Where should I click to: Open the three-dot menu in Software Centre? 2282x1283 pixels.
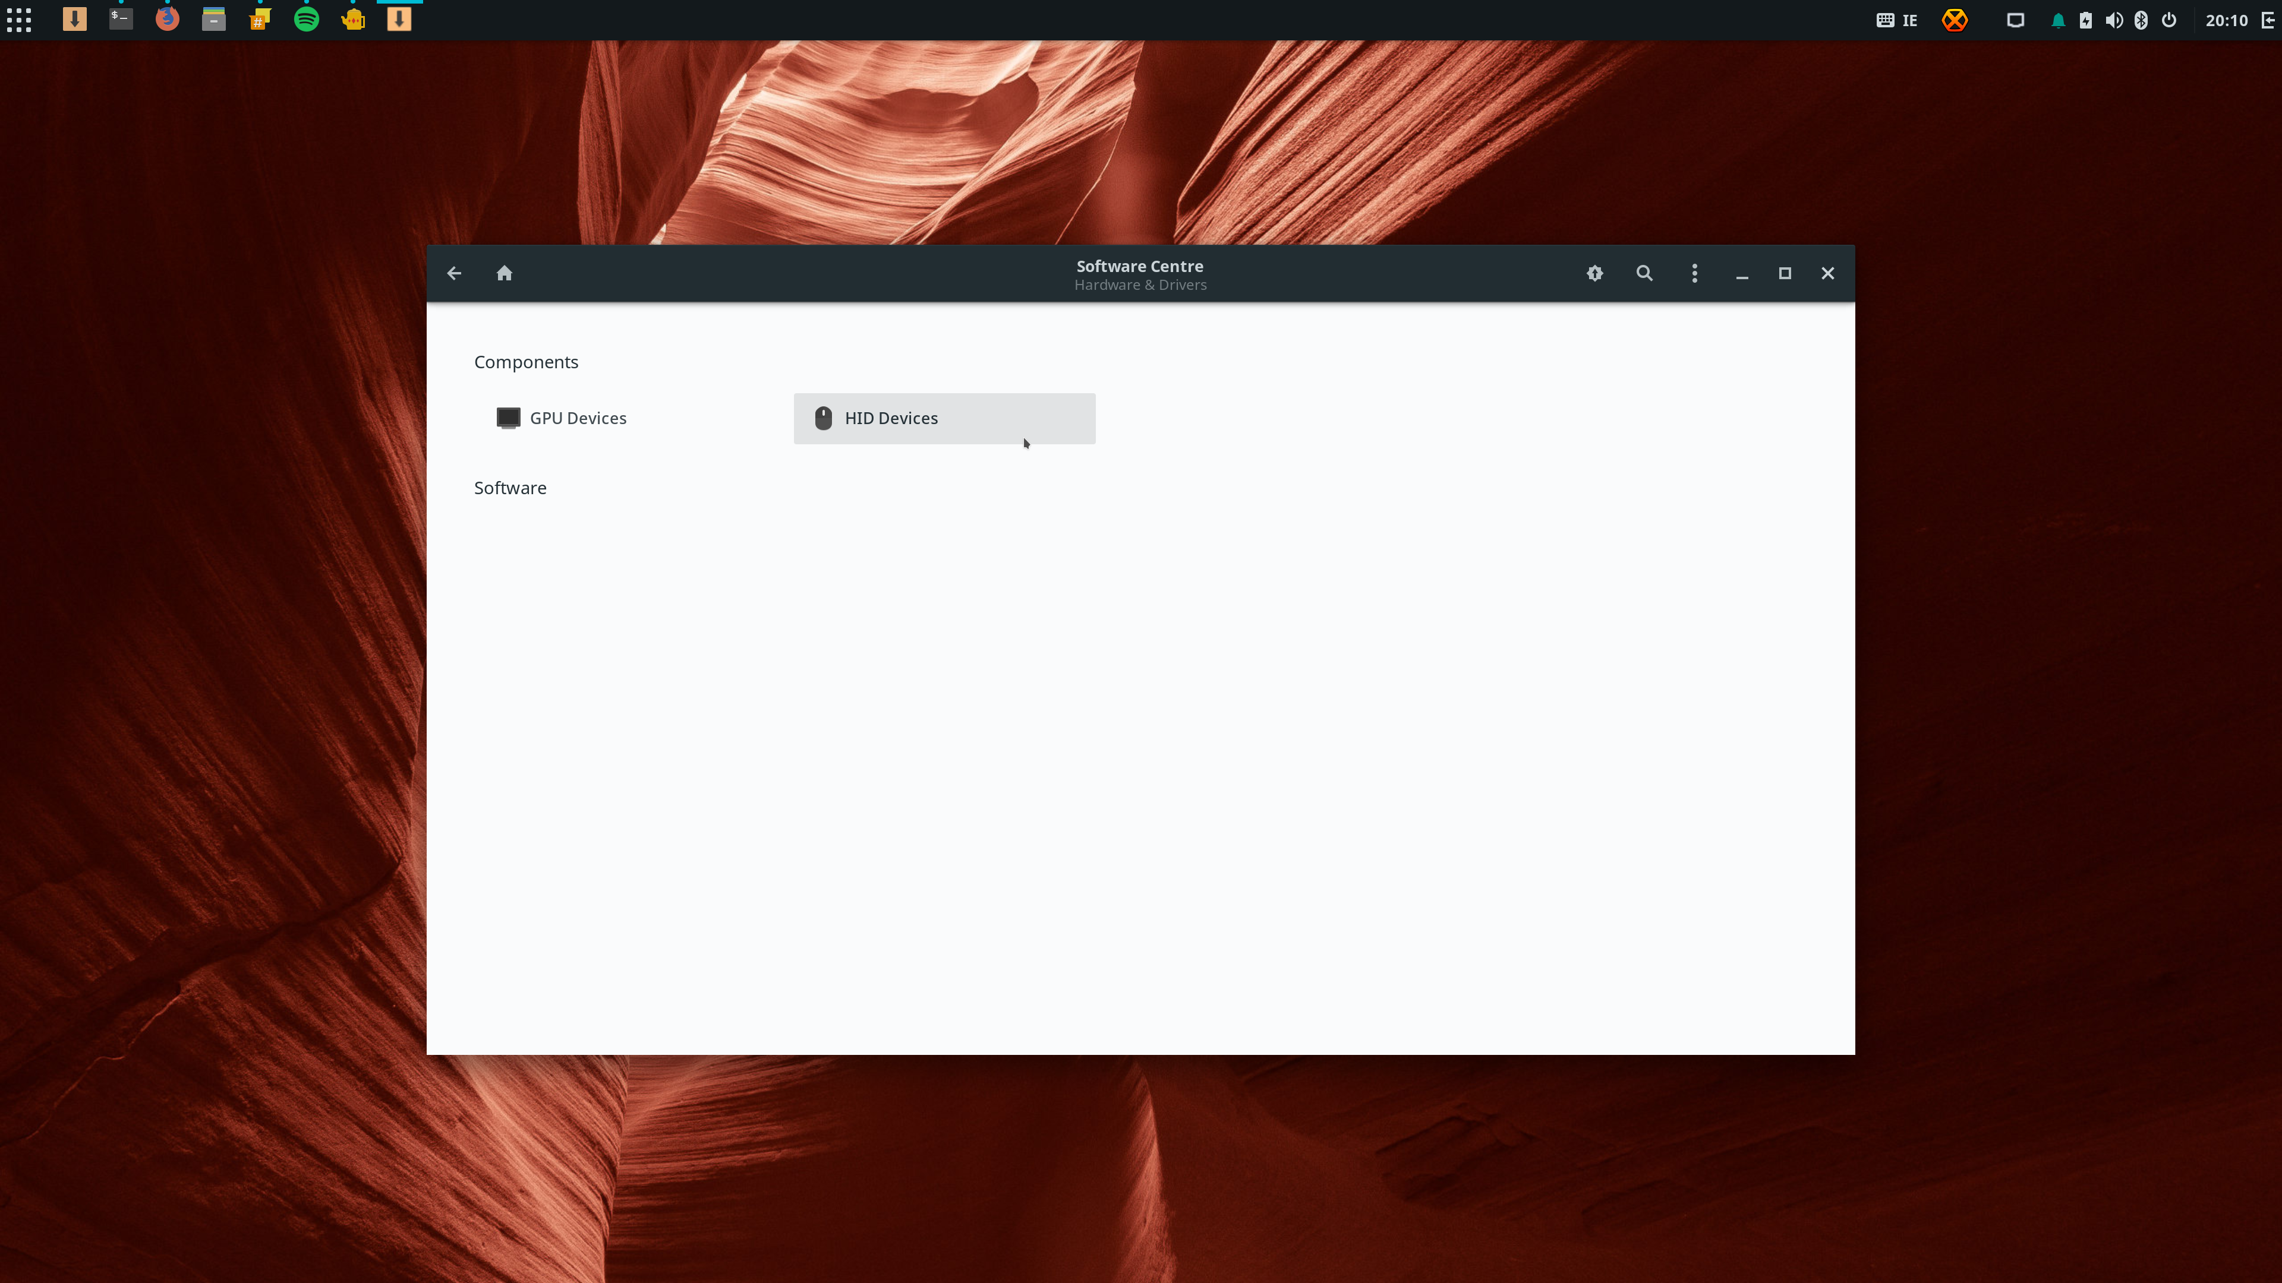click(1695, 274)
